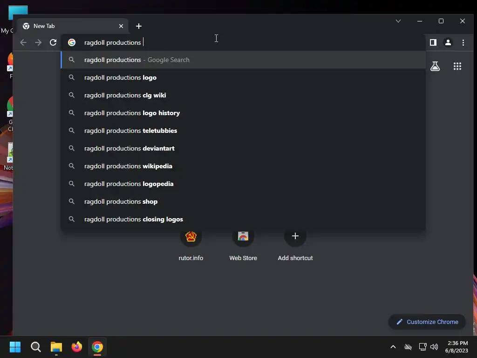The width and height of the screenshot is (477, 358).
Task: Open the Google apps grid icon
Action: [x=457, y=66]
